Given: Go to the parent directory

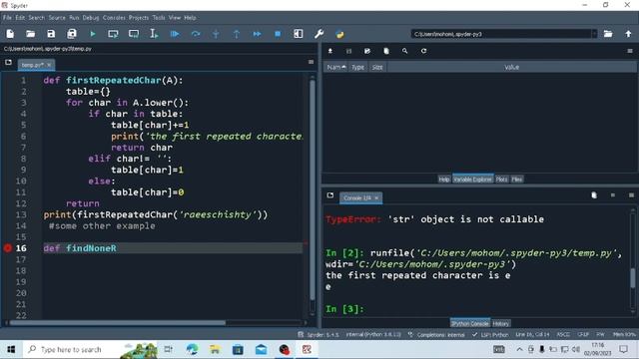Looking at the screenshot, I should click(x=628, y=34).
